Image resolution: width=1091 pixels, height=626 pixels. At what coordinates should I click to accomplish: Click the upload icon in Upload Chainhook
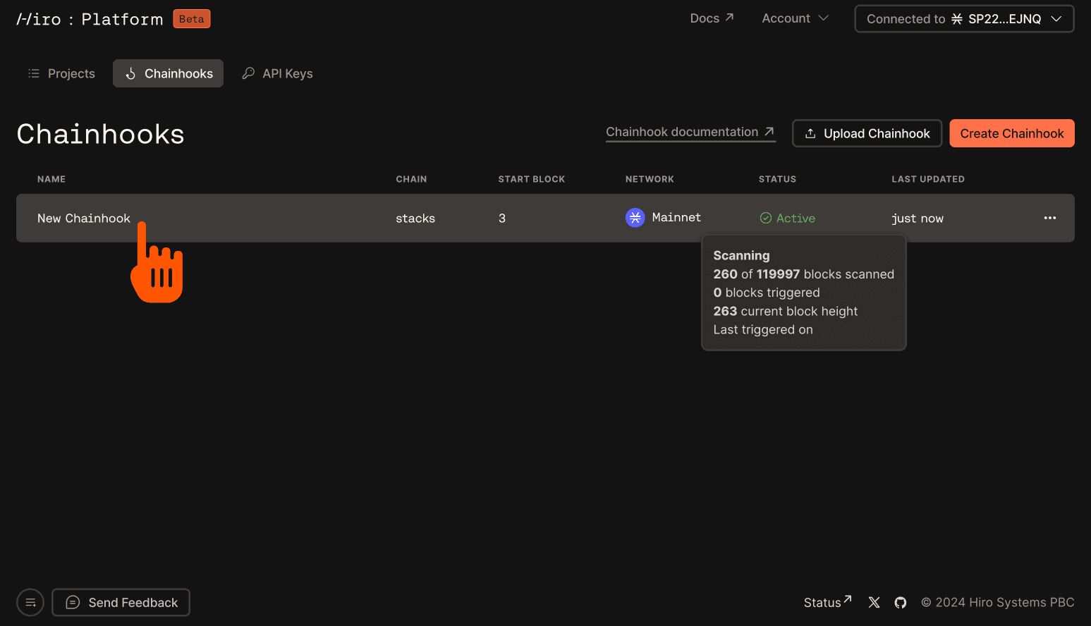pyautogui.click(x=810, y=133)
